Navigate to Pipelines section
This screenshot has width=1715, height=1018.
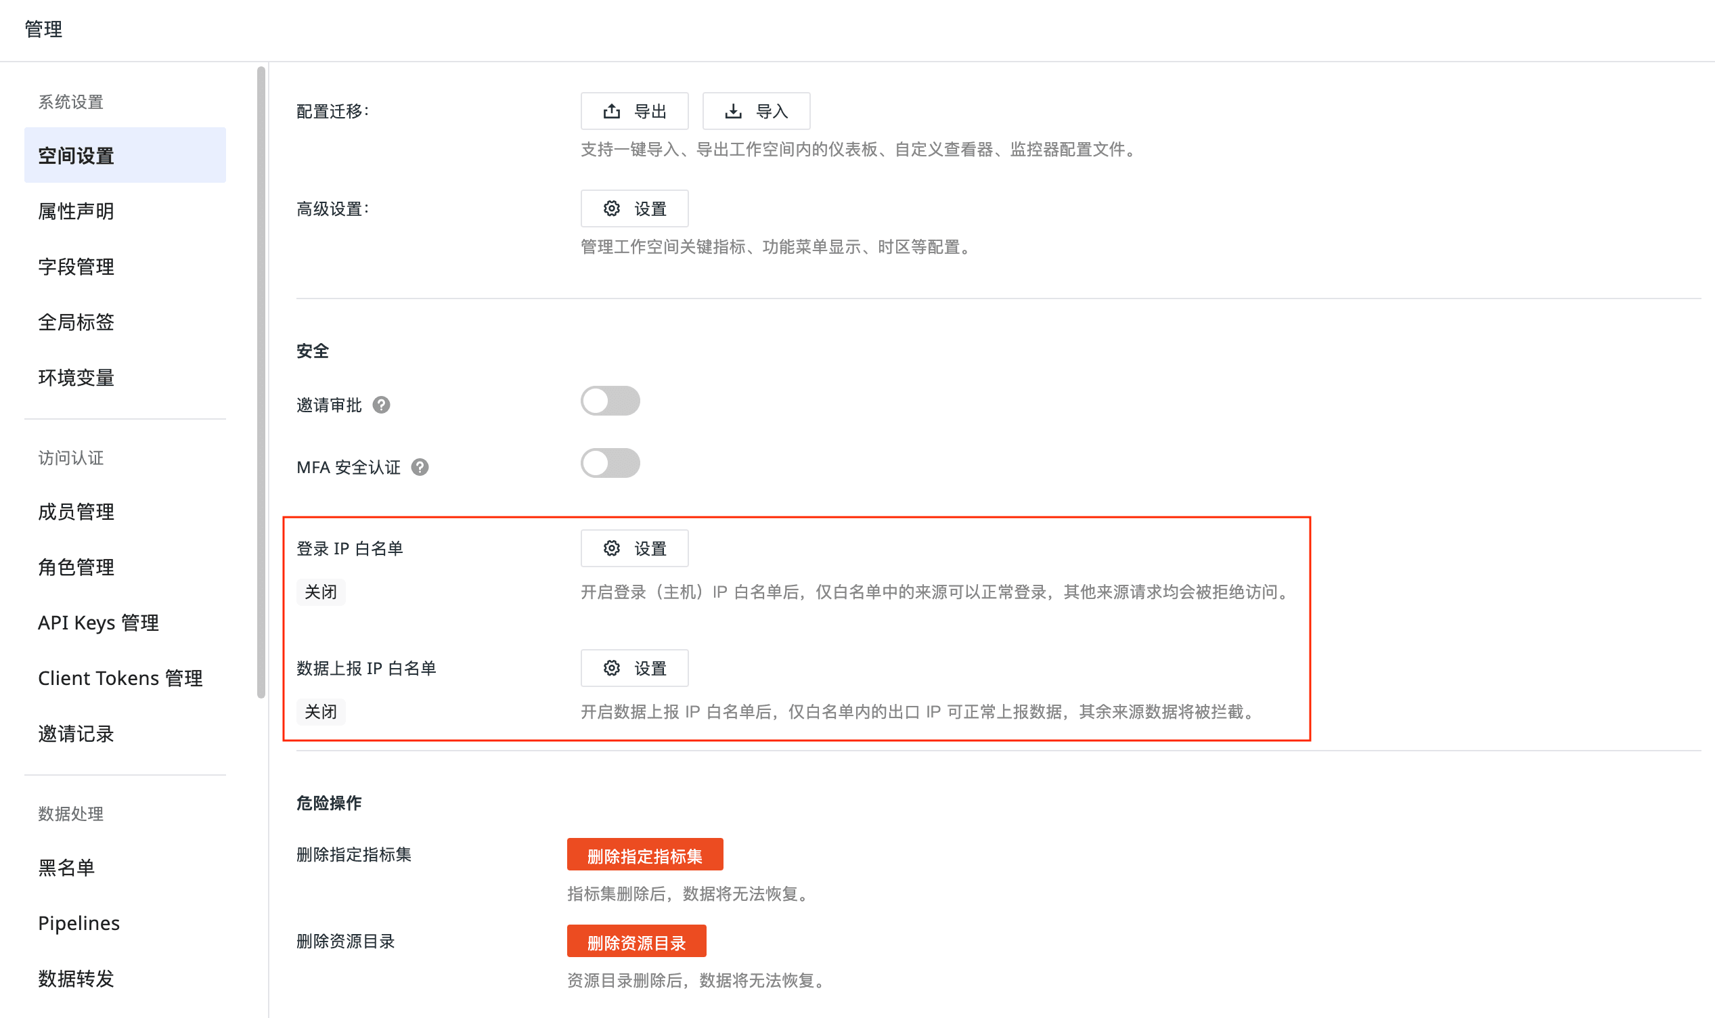click(79, 923)
